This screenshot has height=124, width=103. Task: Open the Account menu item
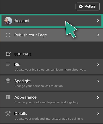(51, 21)
